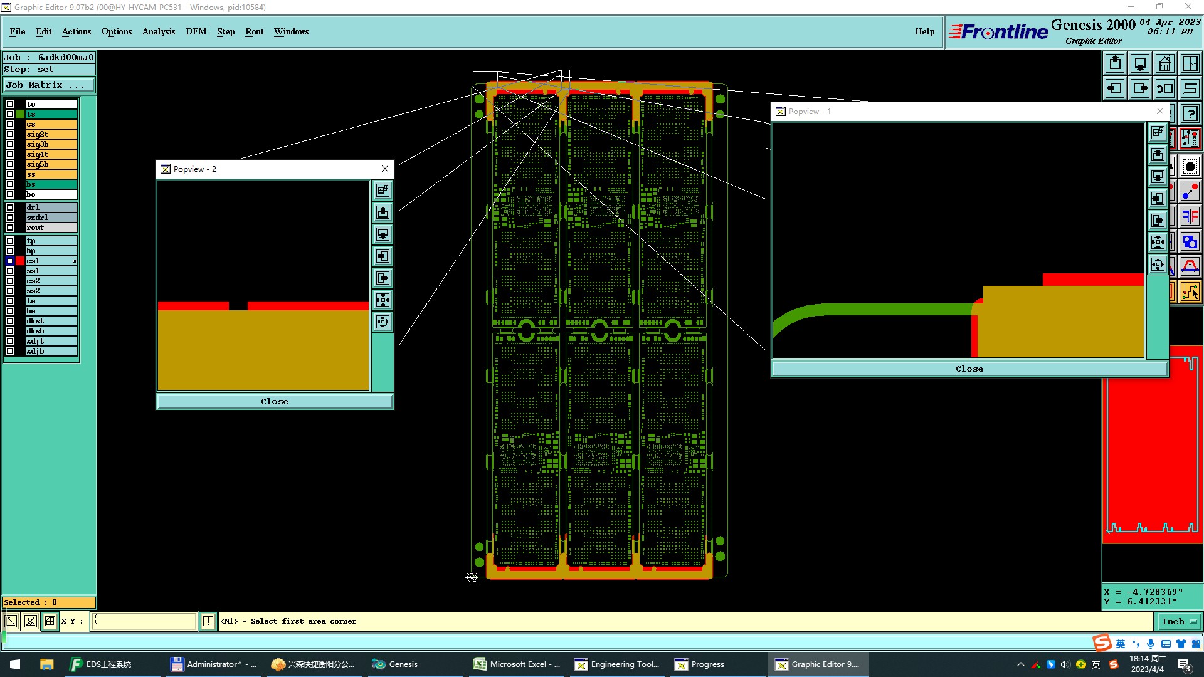Open the Analysis menu
1204x677 pixels.
[x=159, y=31]
